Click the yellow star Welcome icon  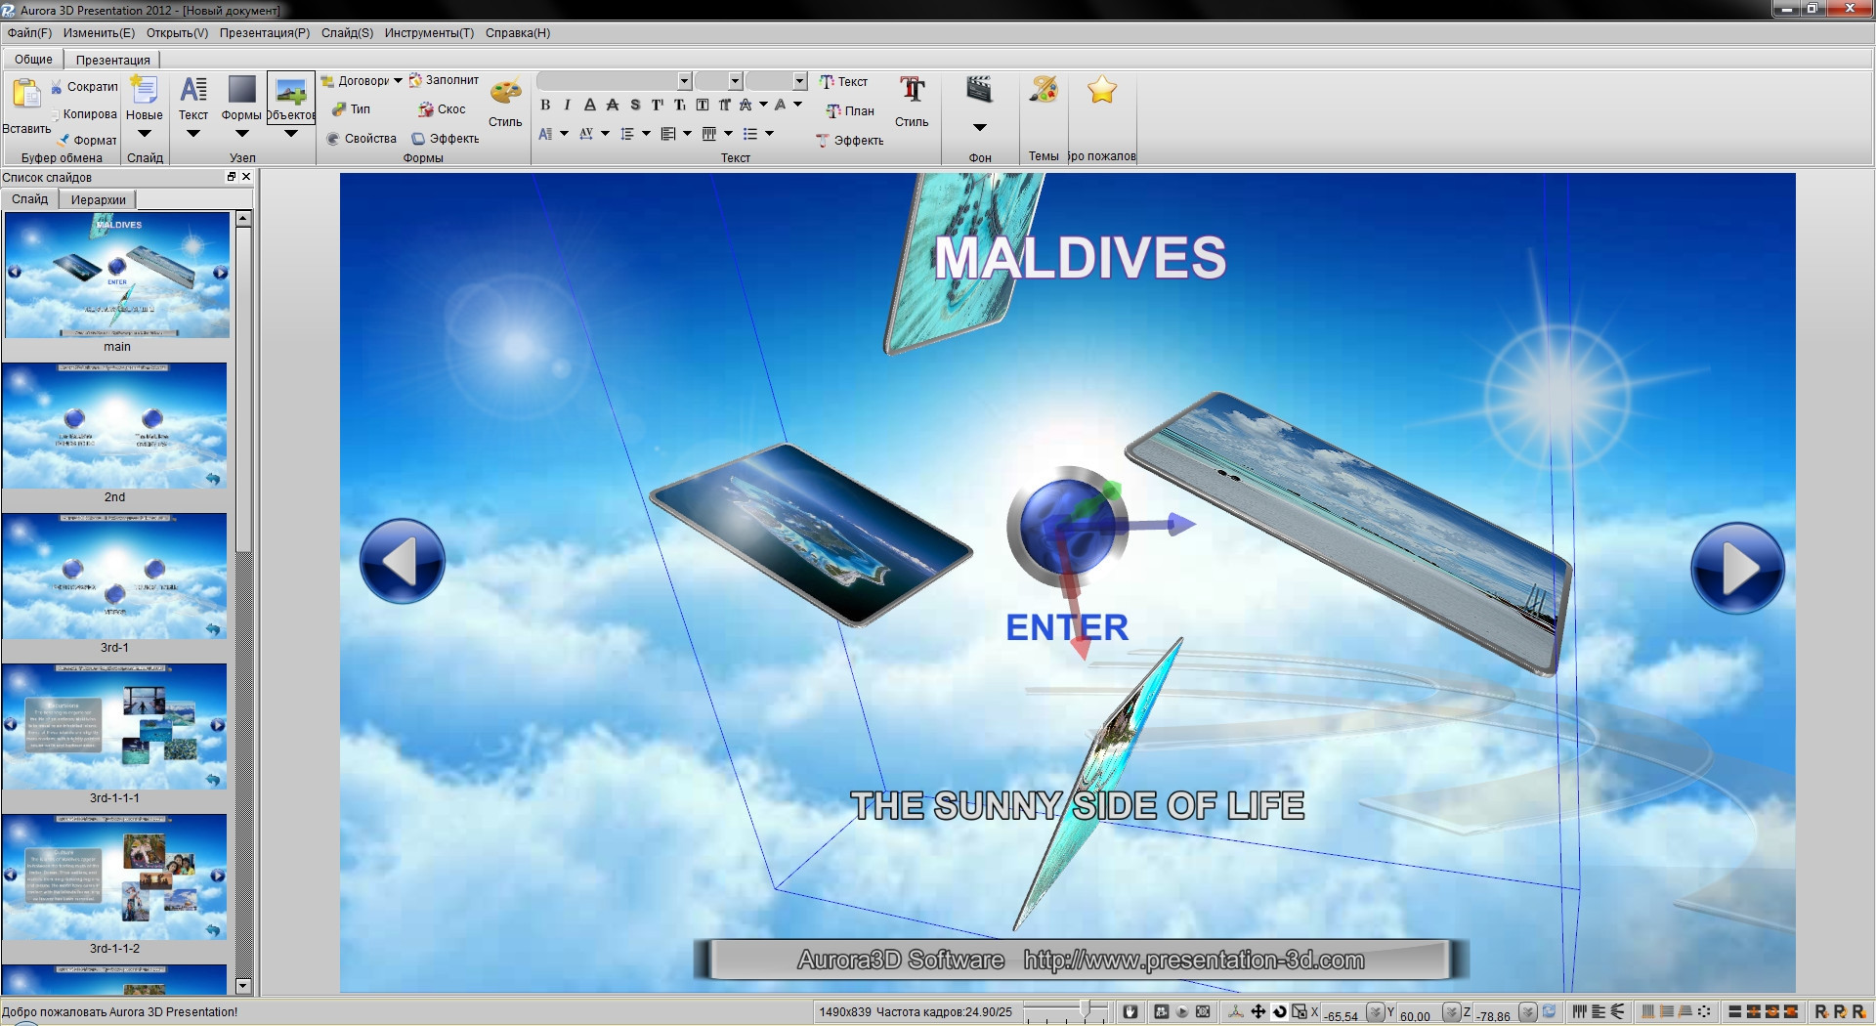pyautogui.click(x=1102, y=90)
